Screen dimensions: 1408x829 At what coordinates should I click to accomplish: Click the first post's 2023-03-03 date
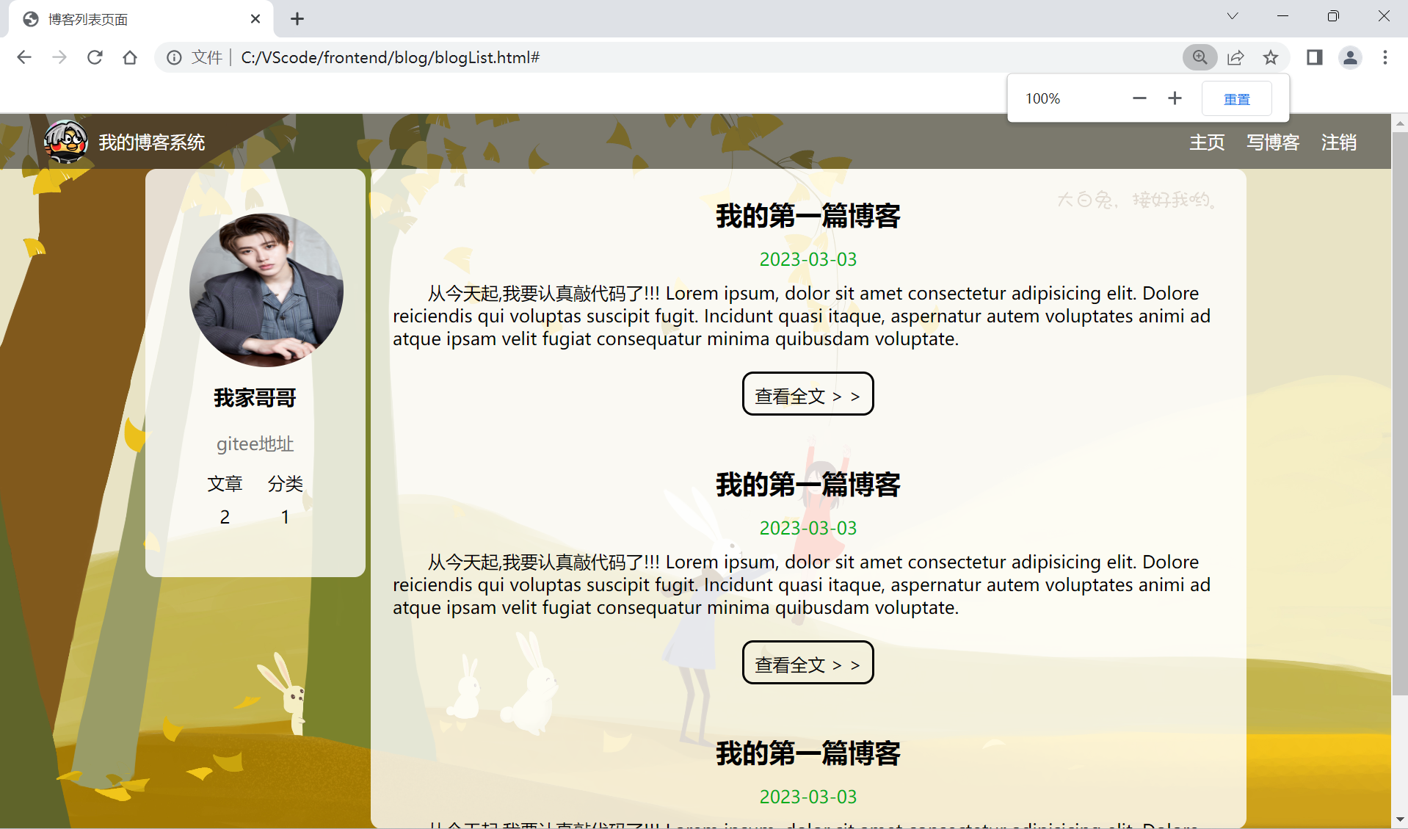point(808,259)
